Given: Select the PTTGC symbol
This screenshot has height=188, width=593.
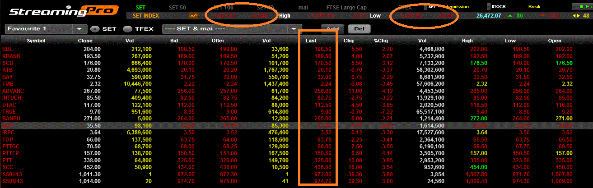Looking at the screenshot, I should coord(11,147).
